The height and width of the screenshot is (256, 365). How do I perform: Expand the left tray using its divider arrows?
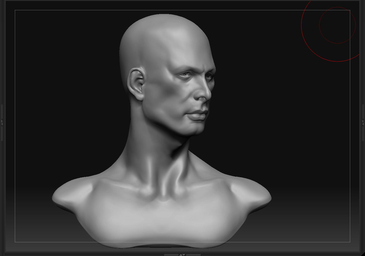point(2,122)
